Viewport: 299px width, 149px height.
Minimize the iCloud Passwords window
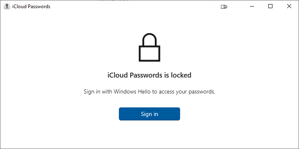(x=252, y=6)
